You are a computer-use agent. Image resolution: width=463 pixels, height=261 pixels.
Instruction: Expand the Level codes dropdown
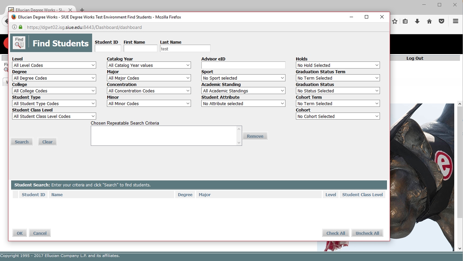[x=54, y=65]
